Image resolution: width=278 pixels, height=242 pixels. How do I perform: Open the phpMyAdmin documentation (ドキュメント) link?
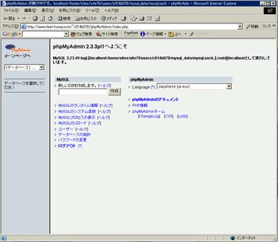click(155, 99)
